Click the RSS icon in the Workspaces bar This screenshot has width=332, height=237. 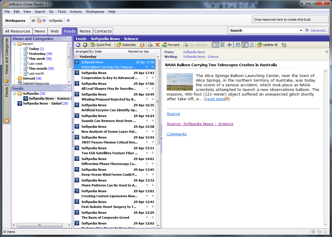tap(39, 21)
